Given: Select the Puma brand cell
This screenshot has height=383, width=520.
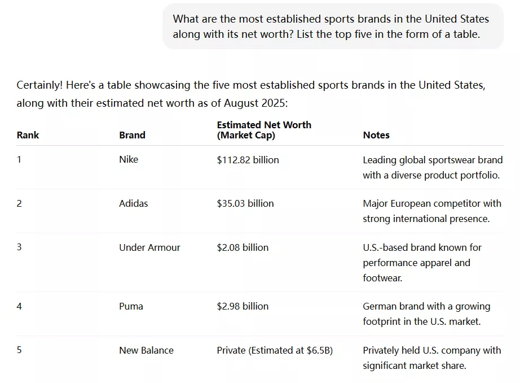Looking at the screenshot, I should (x=131, y=306).
